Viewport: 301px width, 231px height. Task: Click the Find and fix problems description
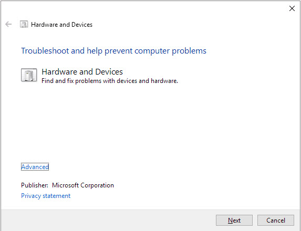(110, 81)
